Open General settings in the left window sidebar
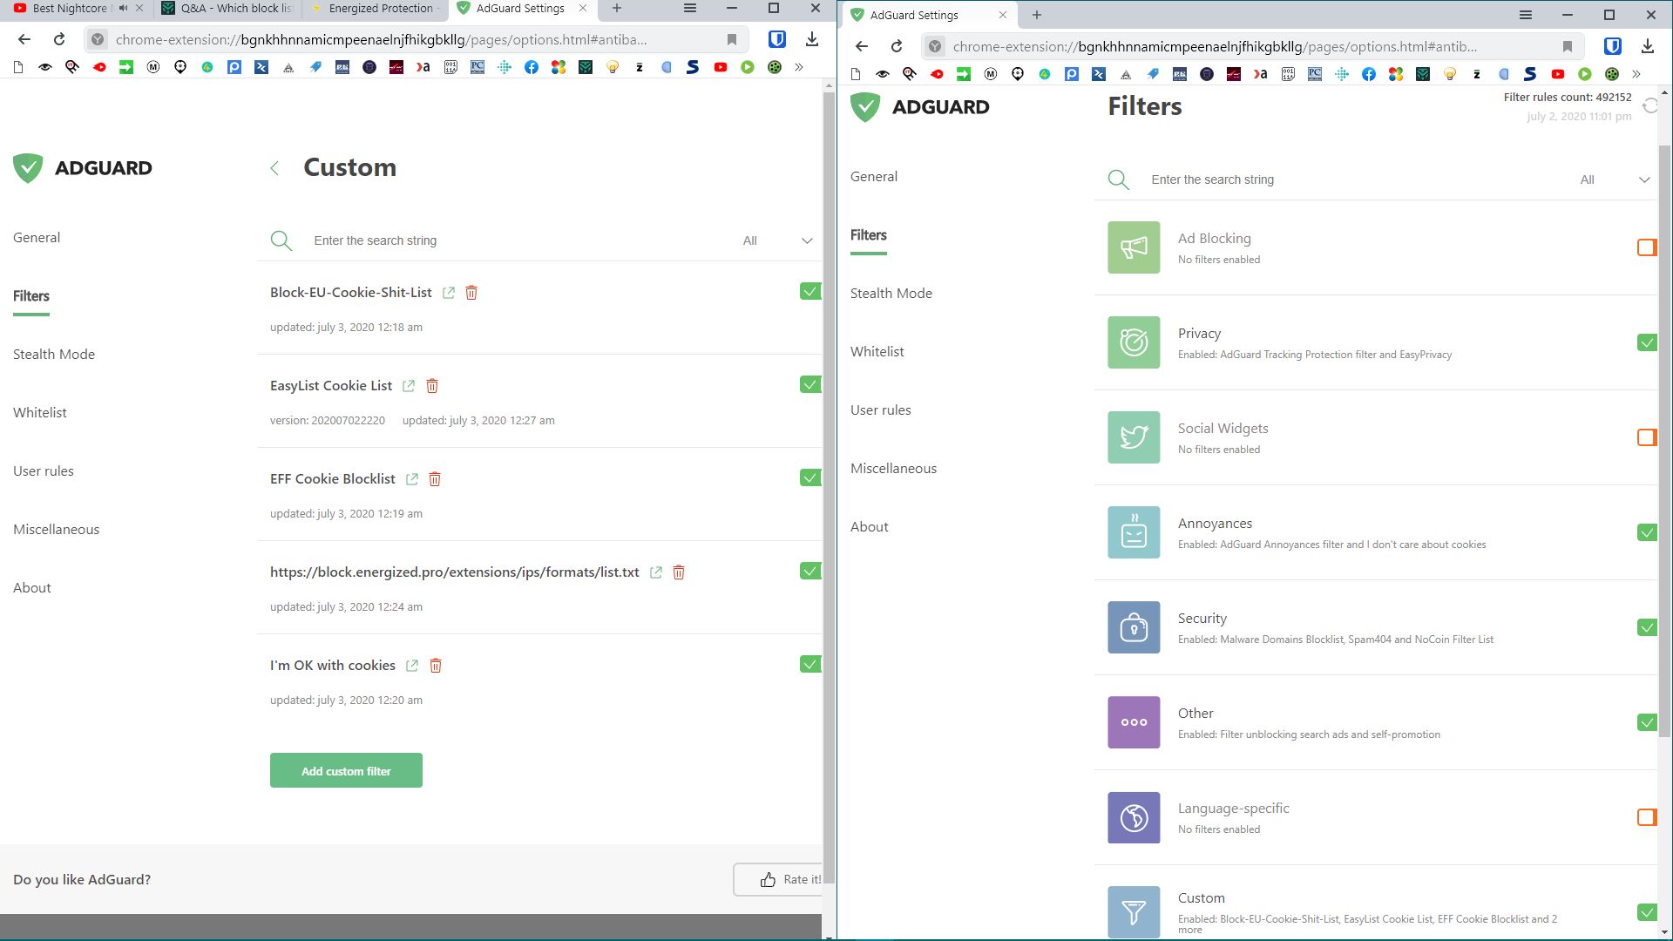 coord(37,238)
